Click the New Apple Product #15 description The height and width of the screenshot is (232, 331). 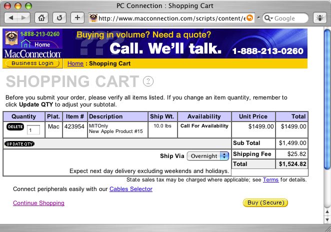pyautogui.click(x=115, y=131)
